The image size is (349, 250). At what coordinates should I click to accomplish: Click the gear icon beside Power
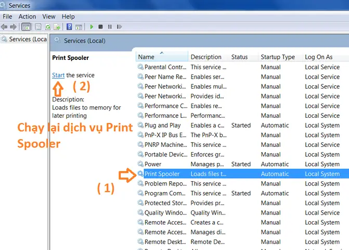[140, 164]
